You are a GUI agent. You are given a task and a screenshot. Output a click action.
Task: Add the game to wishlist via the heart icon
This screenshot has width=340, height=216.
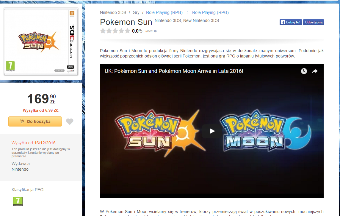(69, 121)
